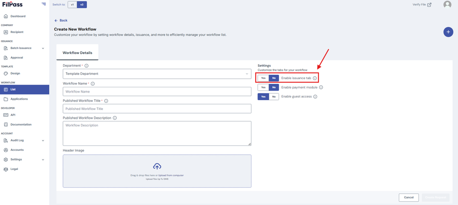Screen dimensions: 458x205
Task: Collapse sidebar with hamburger menu icon
Action: pyautogui.click(x=44, y=4)
